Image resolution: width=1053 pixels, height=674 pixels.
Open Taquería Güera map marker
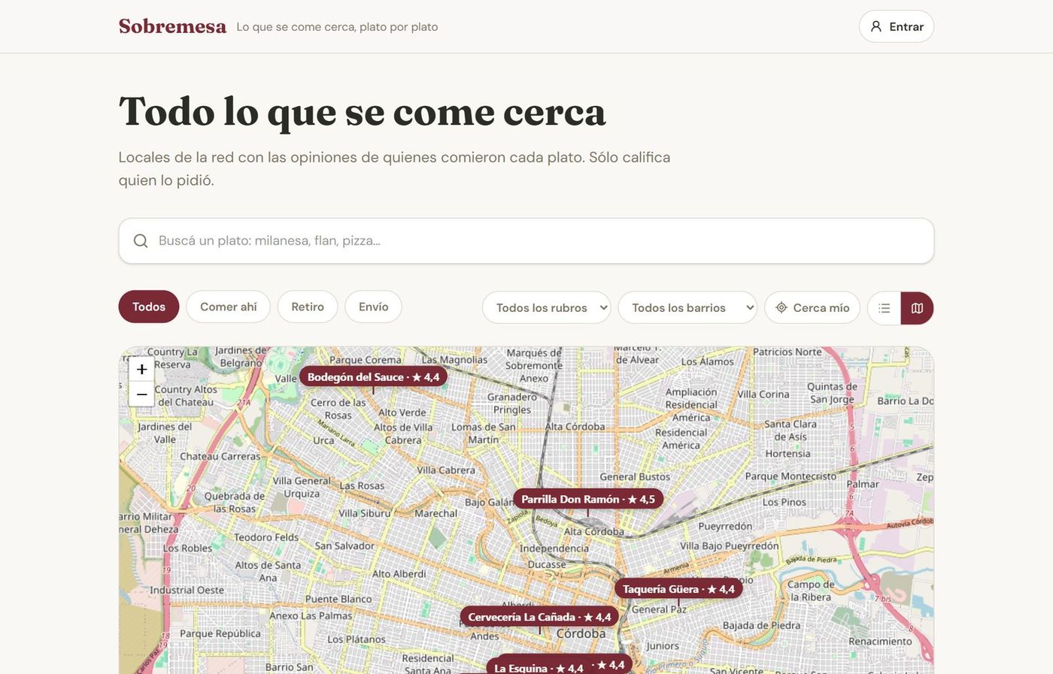point(678,589)
